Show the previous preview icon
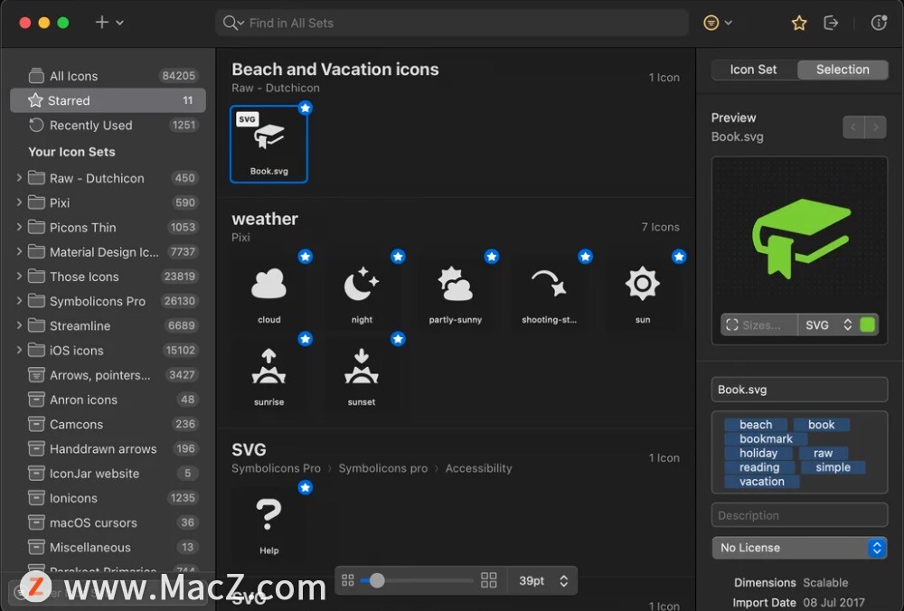Viewport: 904px width, 611px height. pyautogui.click(x=853, y=127)
